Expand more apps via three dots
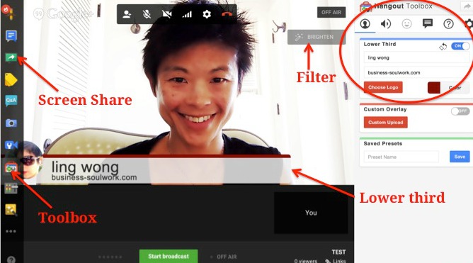Viewport: 473px width, 263px height. [11, 231]
